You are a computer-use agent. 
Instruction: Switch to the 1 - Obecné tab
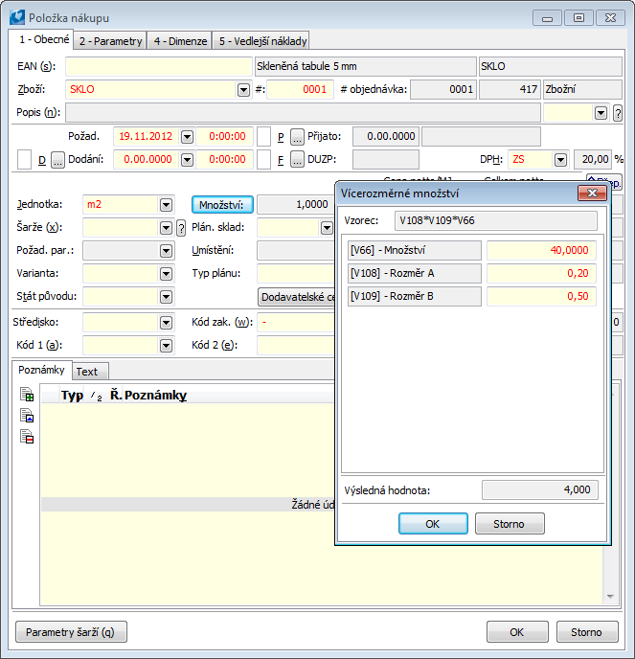(x=44, y=39)
